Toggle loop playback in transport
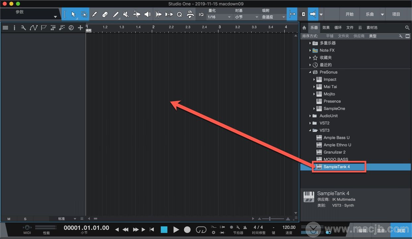The image size is (412, 239). pos(201,229)
